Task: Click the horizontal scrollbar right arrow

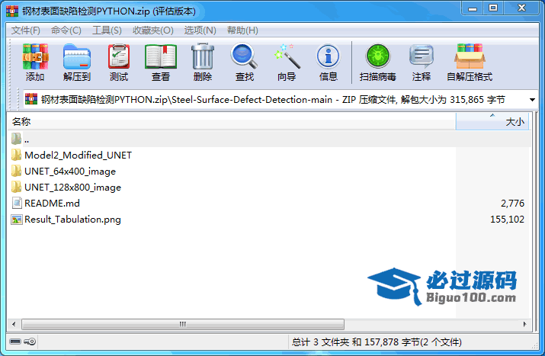Action: [525, 324]
